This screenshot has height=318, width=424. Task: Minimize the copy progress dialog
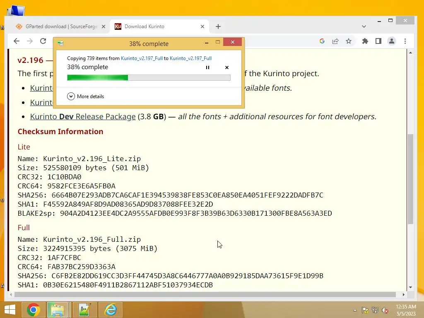[x=207, y=43]
